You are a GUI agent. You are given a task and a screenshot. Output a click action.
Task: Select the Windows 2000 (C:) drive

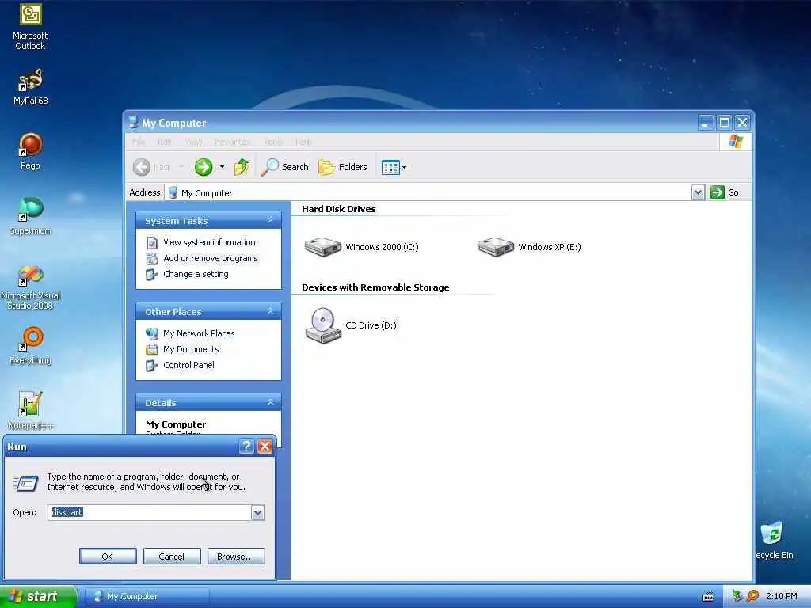[361, 247]
